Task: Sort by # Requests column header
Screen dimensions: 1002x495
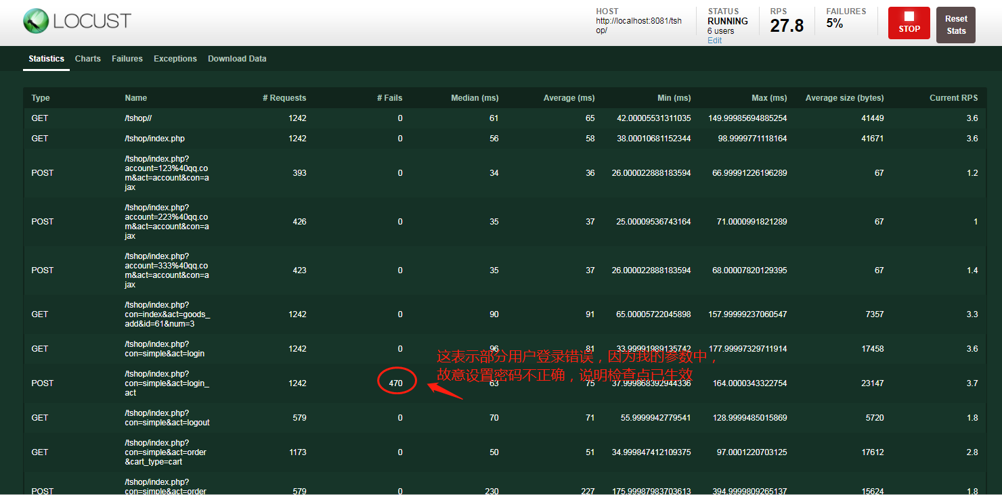Action: [284, 98]
